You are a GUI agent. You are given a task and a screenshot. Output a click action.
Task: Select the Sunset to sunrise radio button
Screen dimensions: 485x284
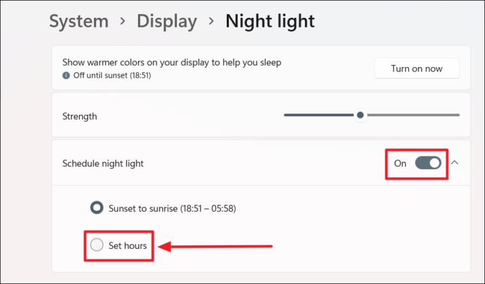click(96, 207)
